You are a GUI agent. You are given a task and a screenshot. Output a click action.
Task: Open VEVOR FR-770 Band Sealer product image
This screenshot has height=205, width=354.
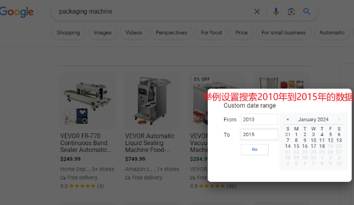coord(87,101)
